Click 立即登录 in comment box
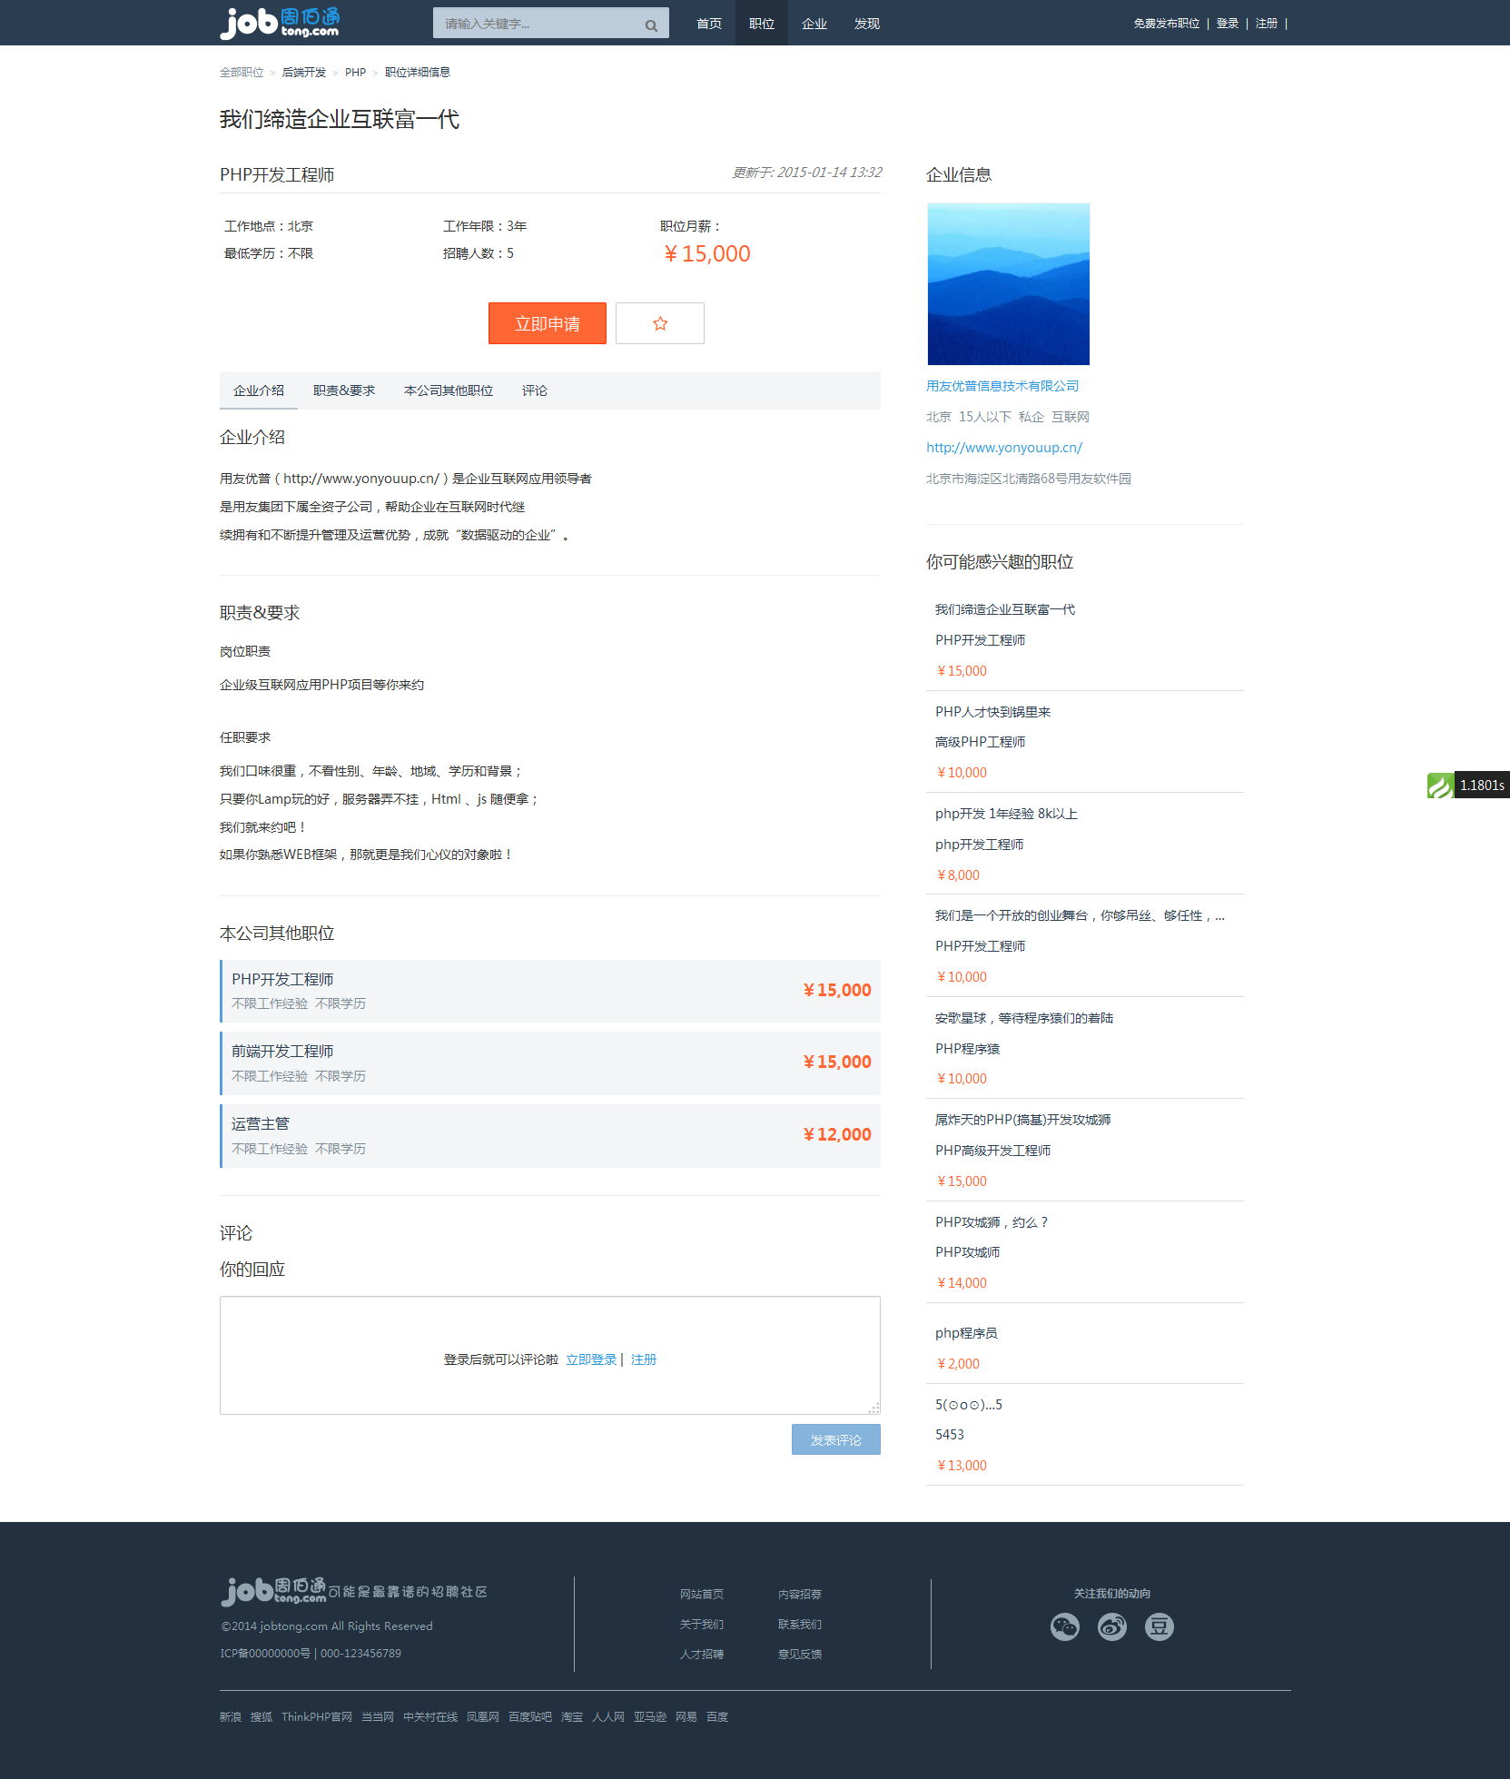1510x1779 pixels. (x=591, y=1359)
